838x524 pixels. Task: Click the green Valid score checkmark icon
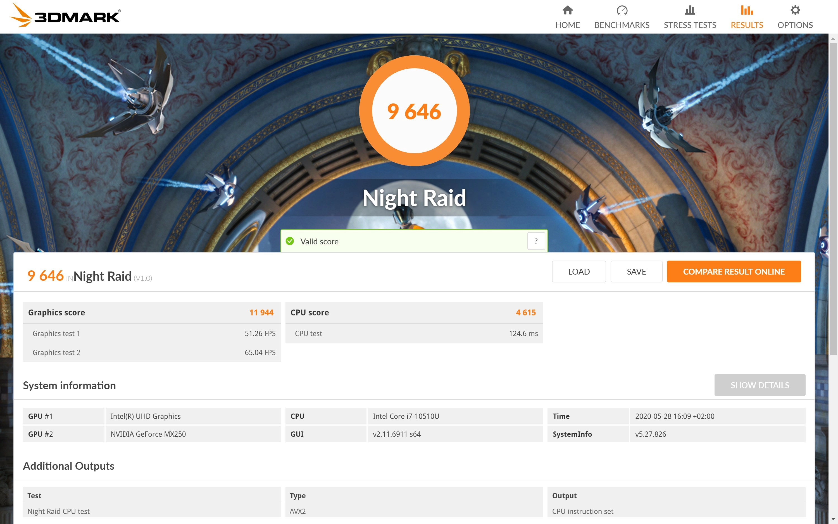point(290,241)
